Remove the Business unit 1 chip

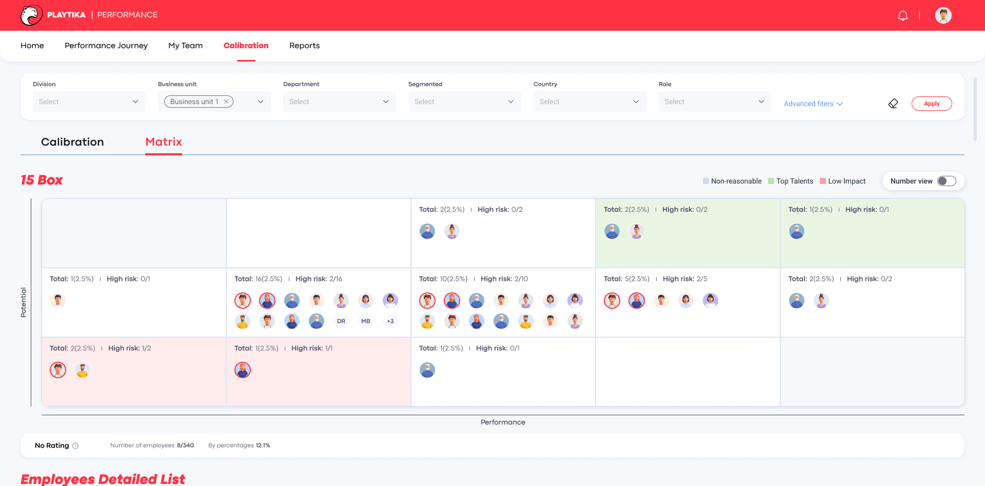tap(226, 102)
